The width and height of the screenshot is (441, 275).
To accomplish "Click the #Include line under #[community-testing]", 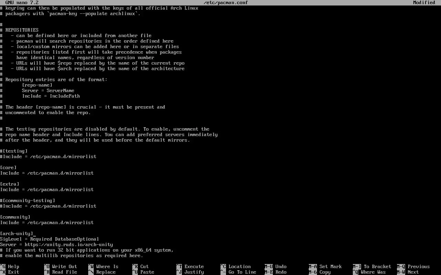I will tap(48, 206).
